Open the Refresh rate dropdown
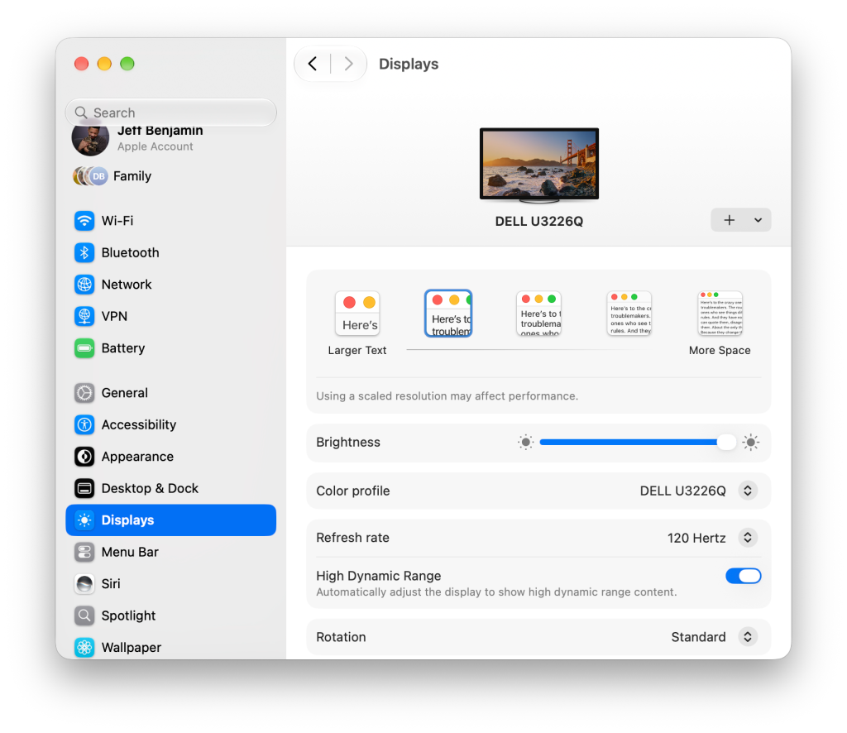 (x=748, y=538)
